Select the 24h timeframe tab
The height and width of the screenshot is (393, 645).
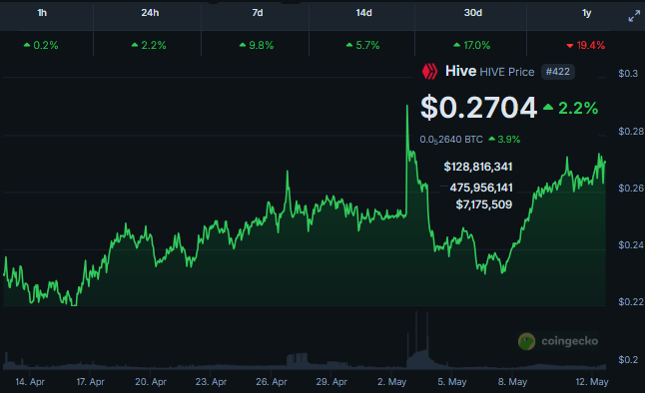pyautogui.click(x=150, y=13)
